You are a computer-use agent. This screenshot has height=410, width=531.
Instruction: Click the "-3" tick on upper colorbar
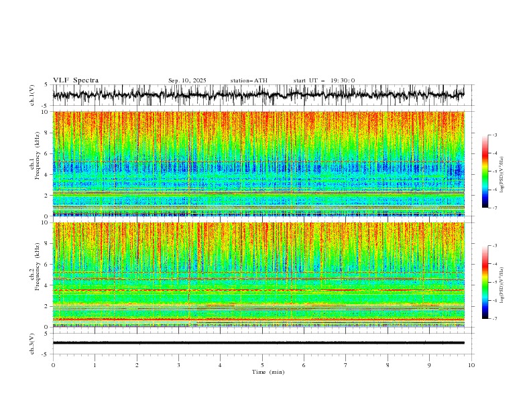pos(494,135)
